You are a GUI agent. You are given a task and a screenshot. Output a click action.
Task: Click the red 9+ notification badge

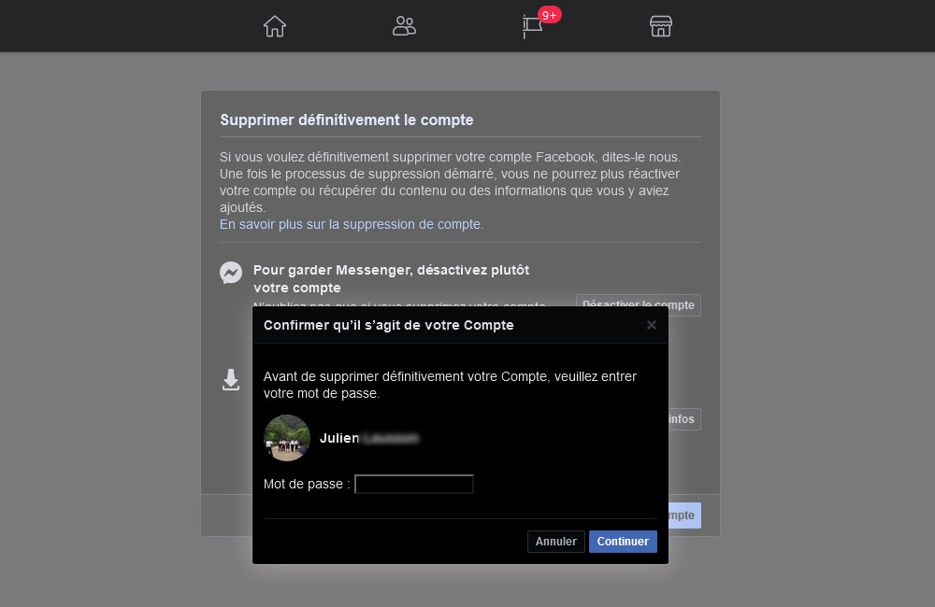pos(549,15)
